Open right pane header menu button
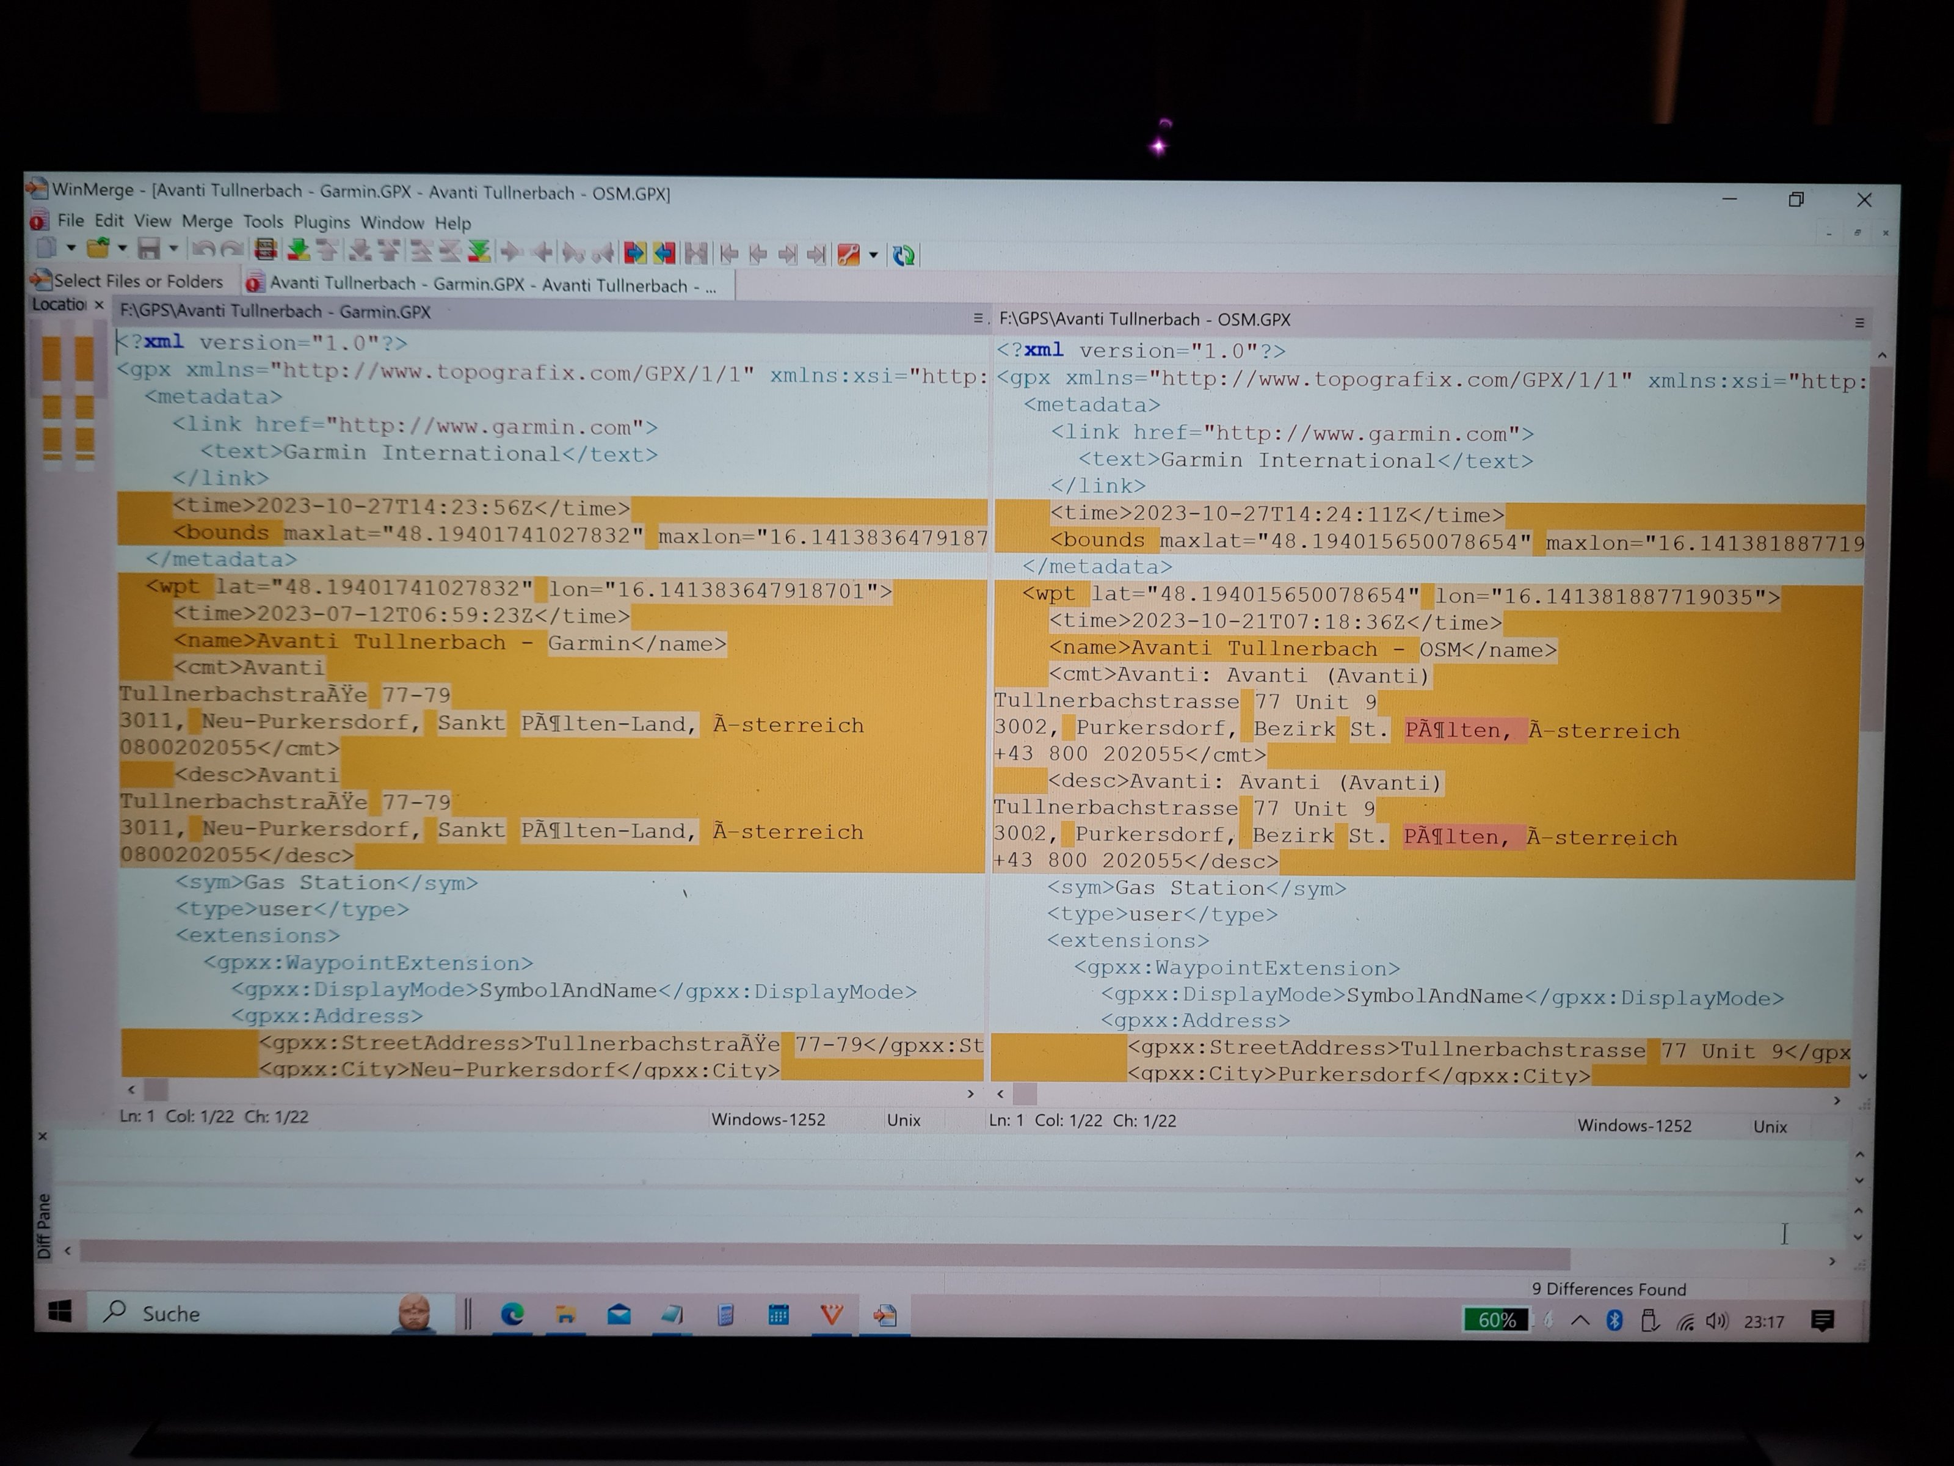Image resolution: width=1954 pixels, height=1466 pixels. point(1859,323)
